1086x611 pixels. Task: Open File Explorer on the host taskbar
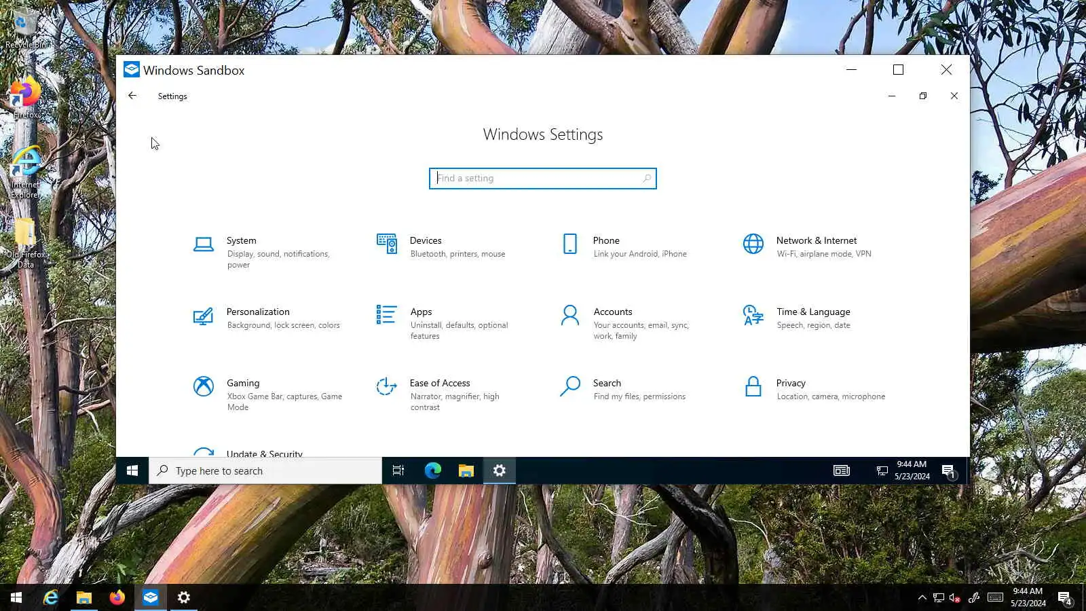[x=83, y=597]
